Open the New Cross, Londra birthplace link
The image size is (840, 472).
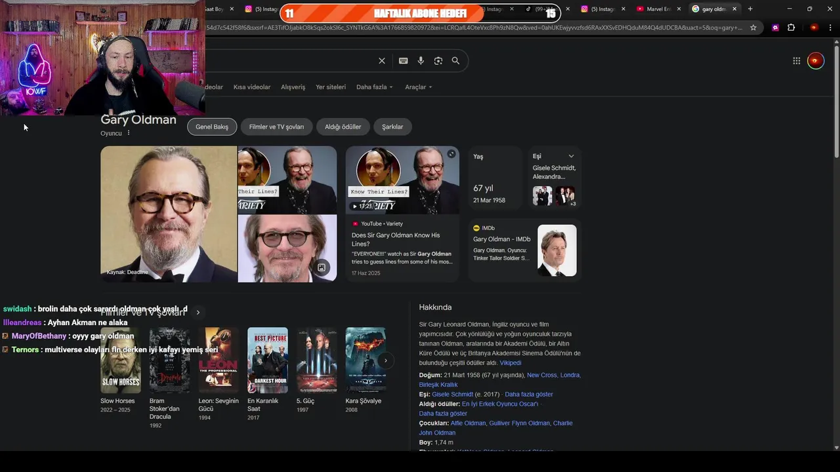click(x=554, y=375)
